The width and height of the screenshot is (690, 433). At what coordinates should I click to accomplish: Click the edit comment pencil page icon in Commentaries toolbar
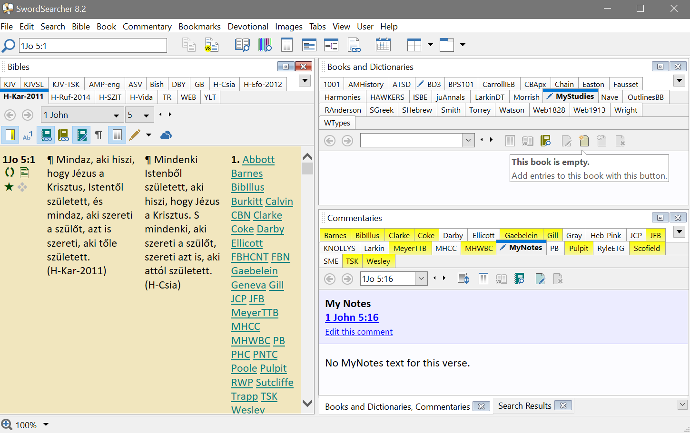tap(540, 279)
